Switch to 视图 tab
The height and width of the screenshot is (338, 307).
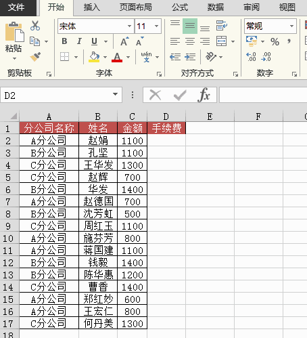tap(287, 7)
